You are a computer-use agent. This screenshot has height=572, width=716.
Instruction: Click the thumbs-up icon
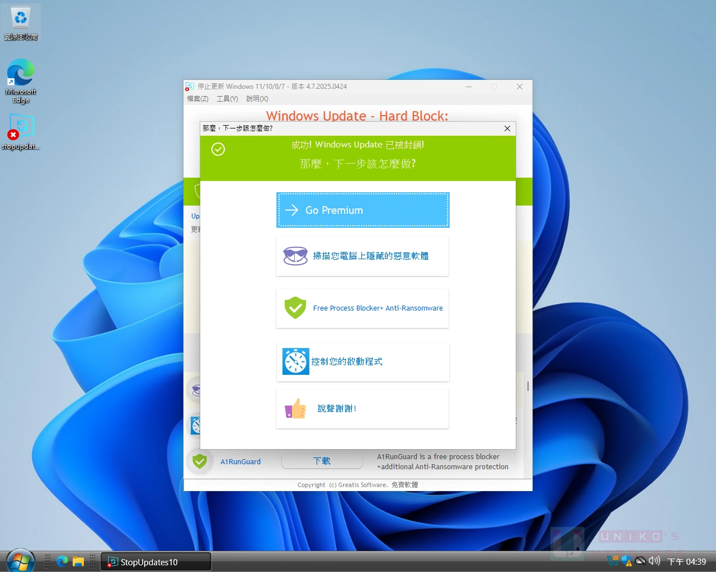[295, 408]
